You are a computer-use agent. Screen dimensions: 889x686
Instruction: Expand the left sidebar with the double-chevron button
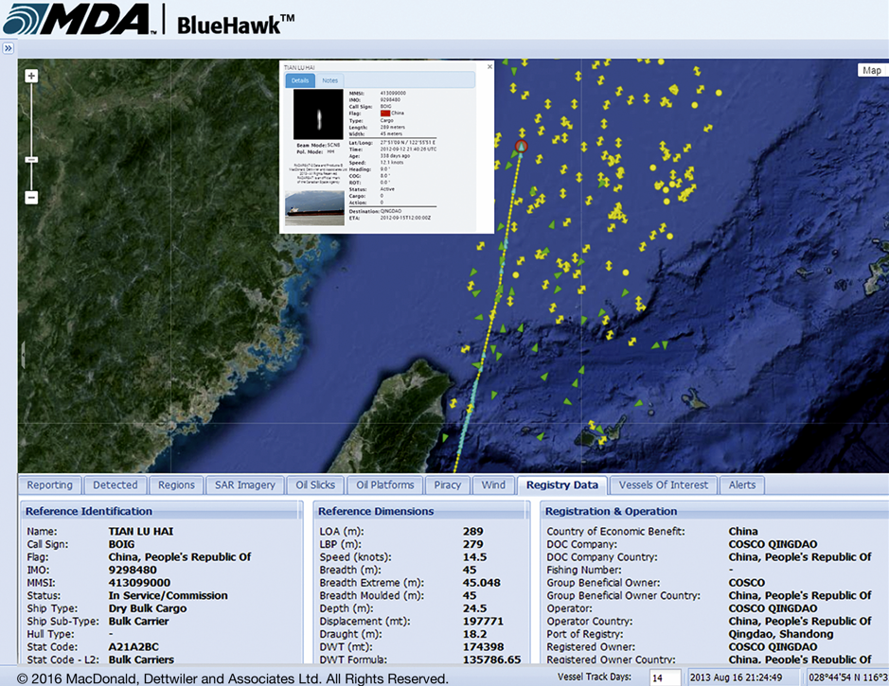(8, 48)
